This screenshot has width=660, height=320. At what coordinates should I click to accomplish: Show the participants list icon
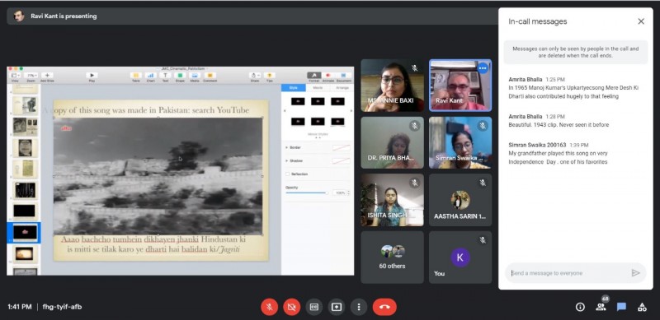pyautogui.click(x=601, y=307)
